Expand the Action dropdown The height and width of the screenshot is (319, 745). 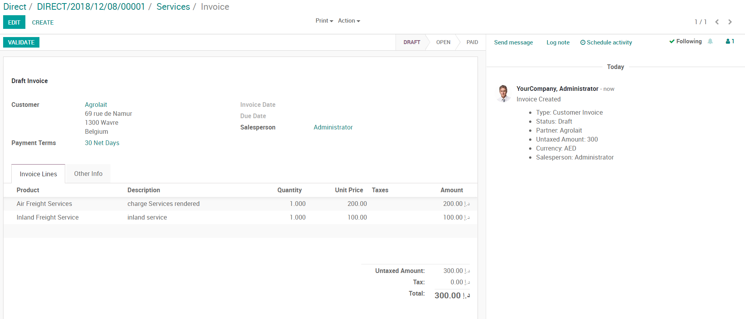click(x=349, y=21)
